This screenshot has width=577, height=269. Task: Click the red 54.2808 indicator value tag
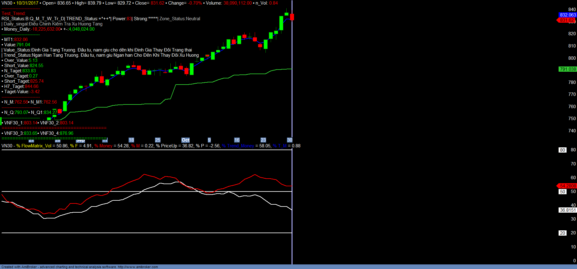click(567, 186)
